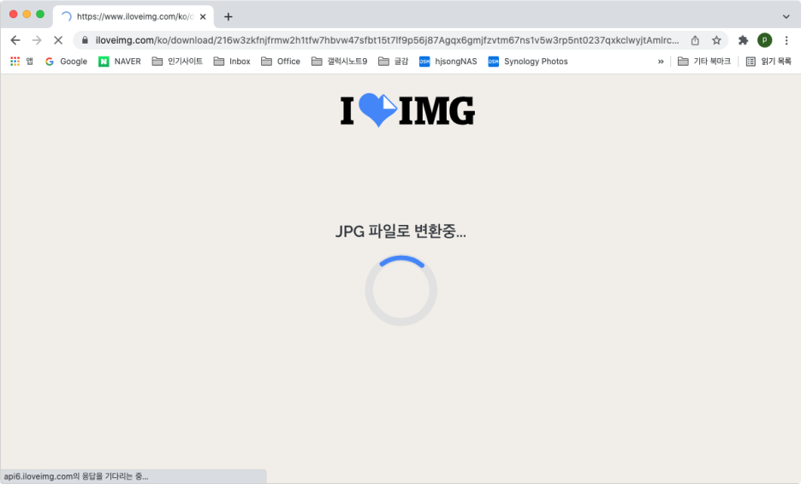Open the Extensions puzzle icon

click(744, 40)
